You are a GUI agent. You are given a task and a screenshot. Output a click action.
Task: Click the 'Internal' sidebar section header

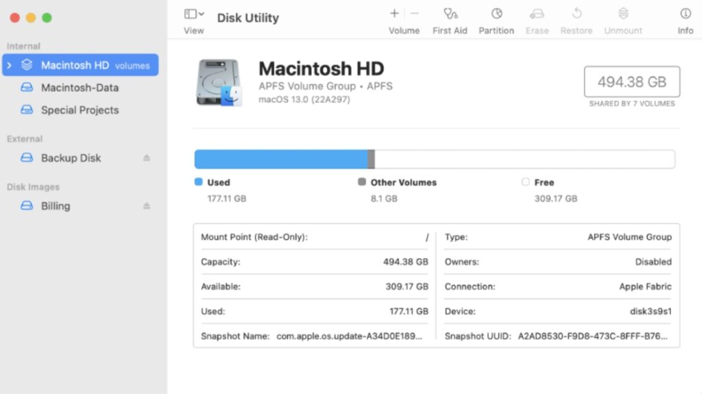tap(23, 46)
